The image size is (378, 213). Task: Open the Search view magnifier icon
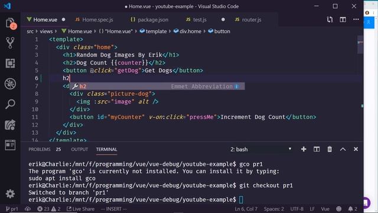(10, 104)
